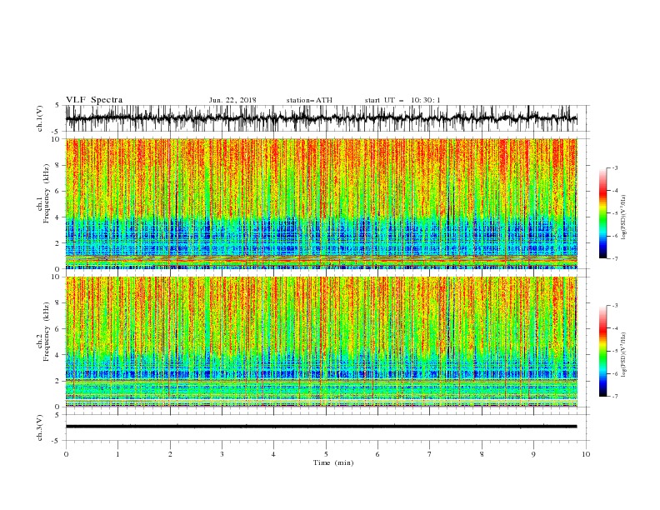Image resolution: width=660 pixels, height=510 pixels.
Task: Click time axis tick label "9"
Action: [x=533, y=454]
